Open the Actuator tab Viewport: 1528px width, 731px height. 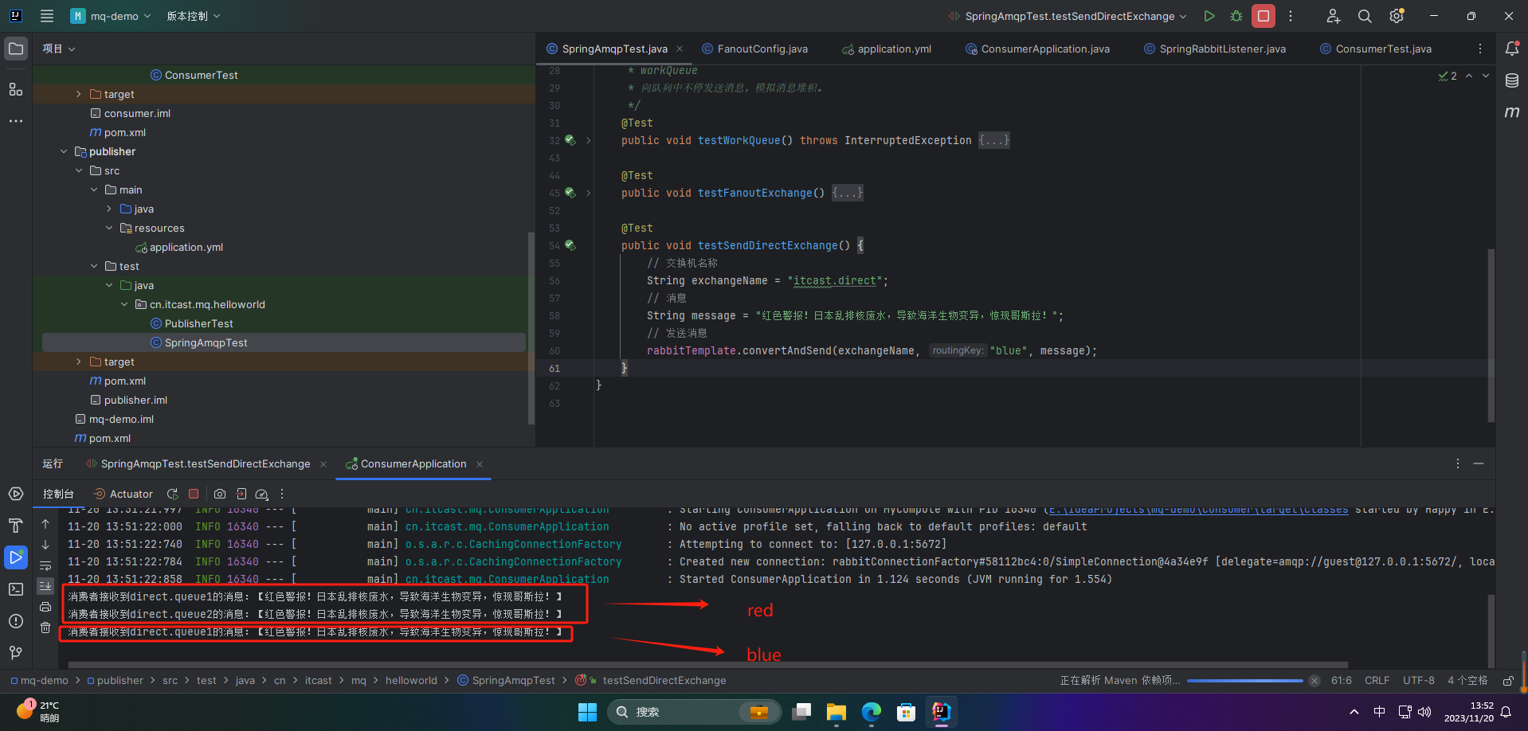coord(123,494)
